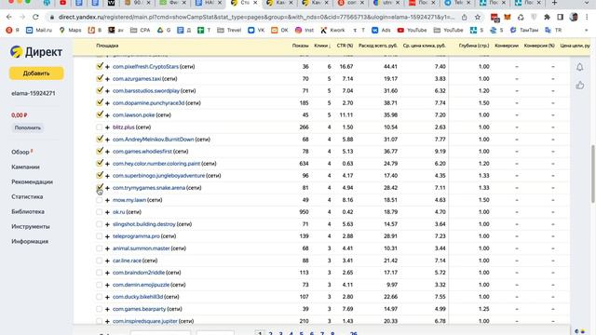The width and height of the screenshot is (596, 335).
Task: Open the com.demin.emojipuzzle link
Action: [141, 285]
